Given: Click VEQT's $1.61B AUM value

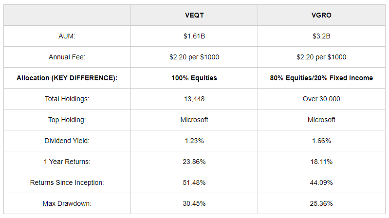Looking at the screenshot, I should 194,36.
